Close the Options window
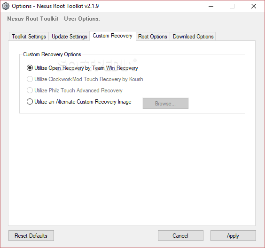Image resolution: width=265 pixels, height=248 pixels. [x=254, y=6]
